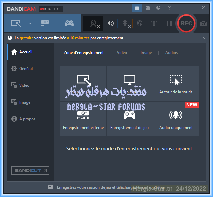Viewport: 213px width, 197px height.
Task: Open the Image sidebar section
Action: pyautogui.click(x=30, y=102)
